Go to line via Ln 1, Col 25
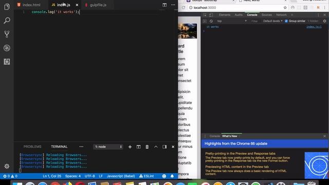This screenshot has width=329, height=185. point(52,176)
